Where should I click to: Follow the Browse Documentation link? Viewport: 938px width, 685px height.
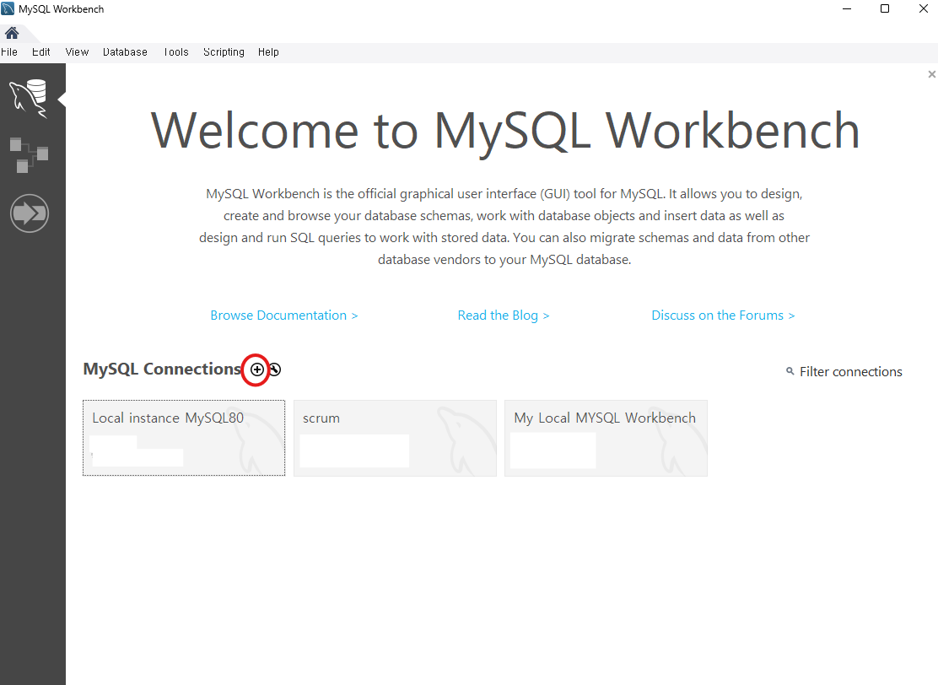pos(284,316)
